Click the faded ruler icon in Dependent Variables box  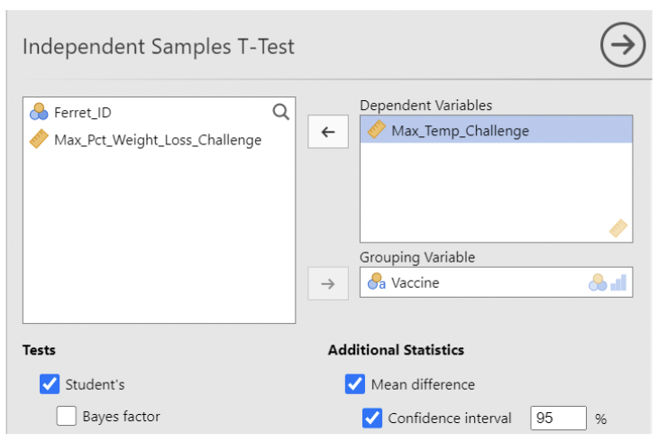pyautogui.click(x=617, y=228)
